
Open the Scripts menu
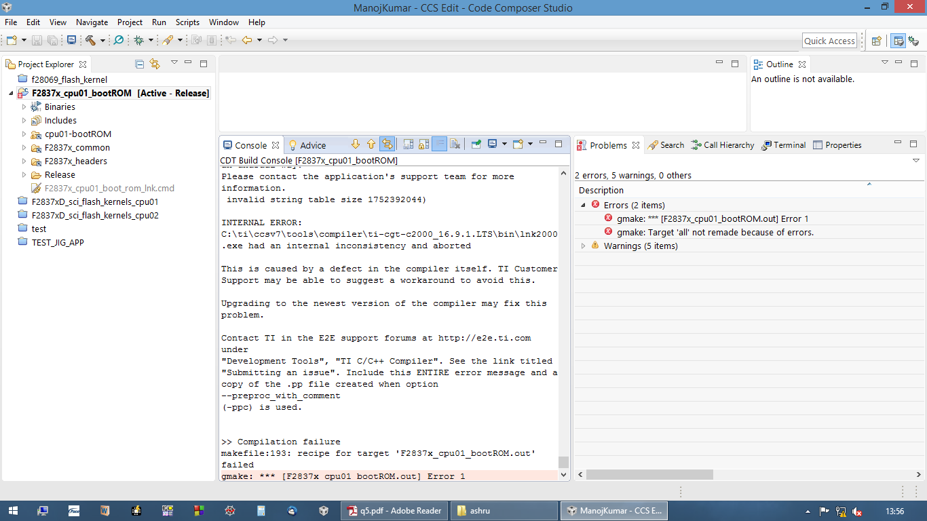point(187,22)
